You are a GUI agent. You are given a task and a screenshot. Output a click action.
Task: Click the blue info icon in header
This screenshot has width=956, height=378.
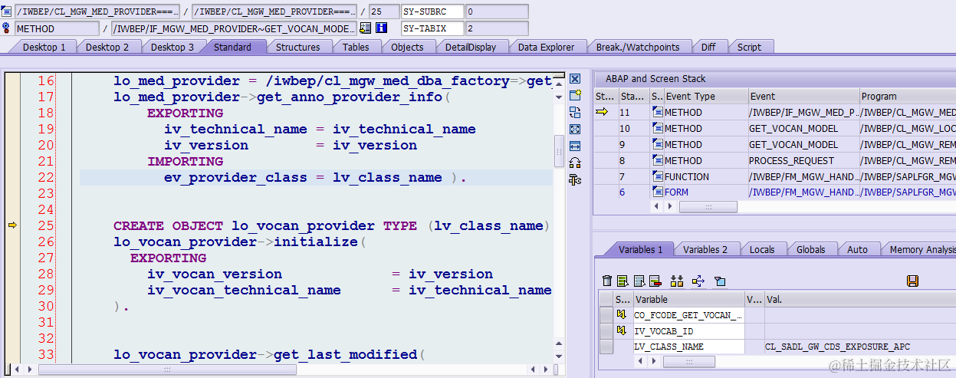[x=381, y=28]
